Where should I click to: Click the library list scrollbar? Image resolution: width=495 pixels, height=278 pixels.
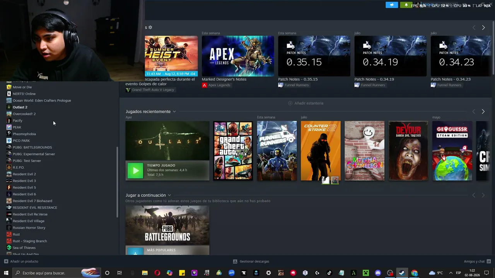pos(117,181)
